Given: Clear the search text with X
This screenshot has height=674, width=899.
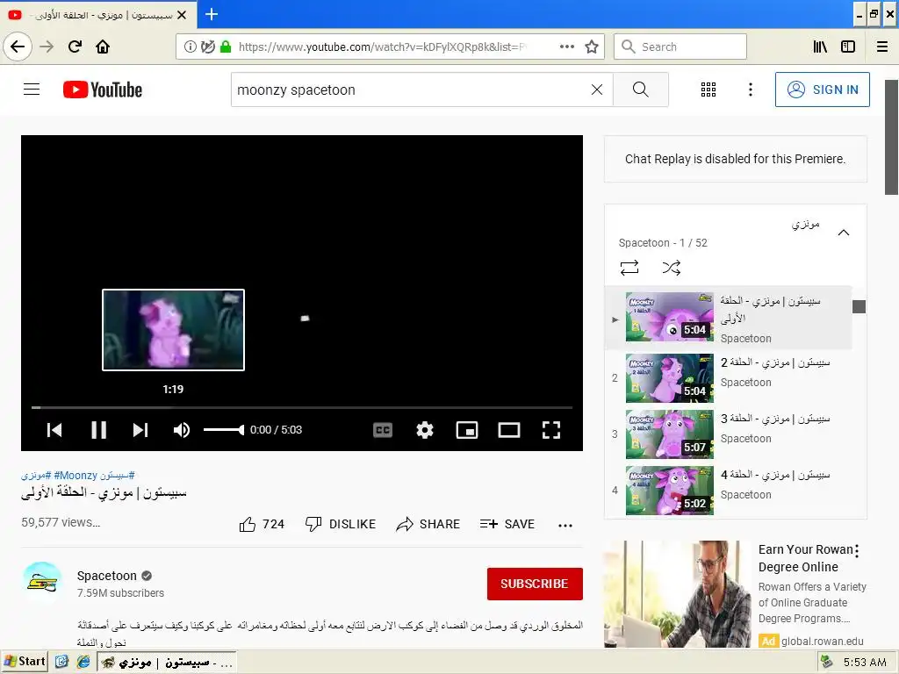Looking at the screenshot, I should pos(597,90).
